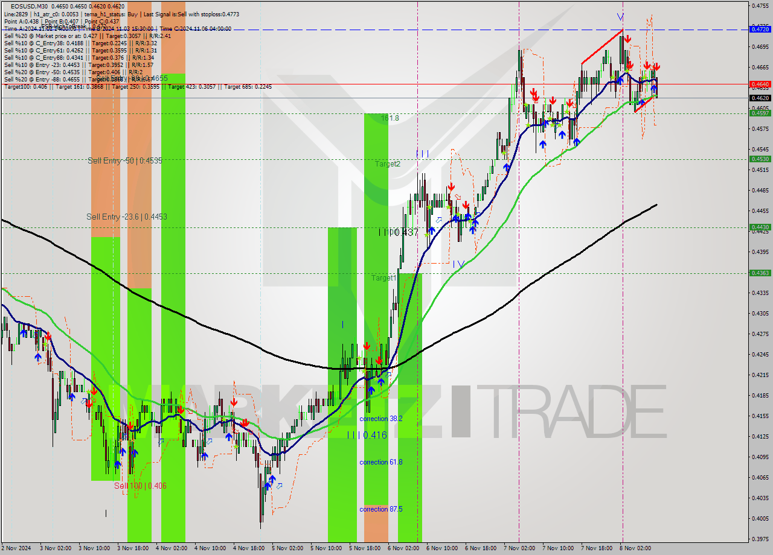
Task: Click the '5 Nov 18:00' time label
Action: click(x=365, y=548)
